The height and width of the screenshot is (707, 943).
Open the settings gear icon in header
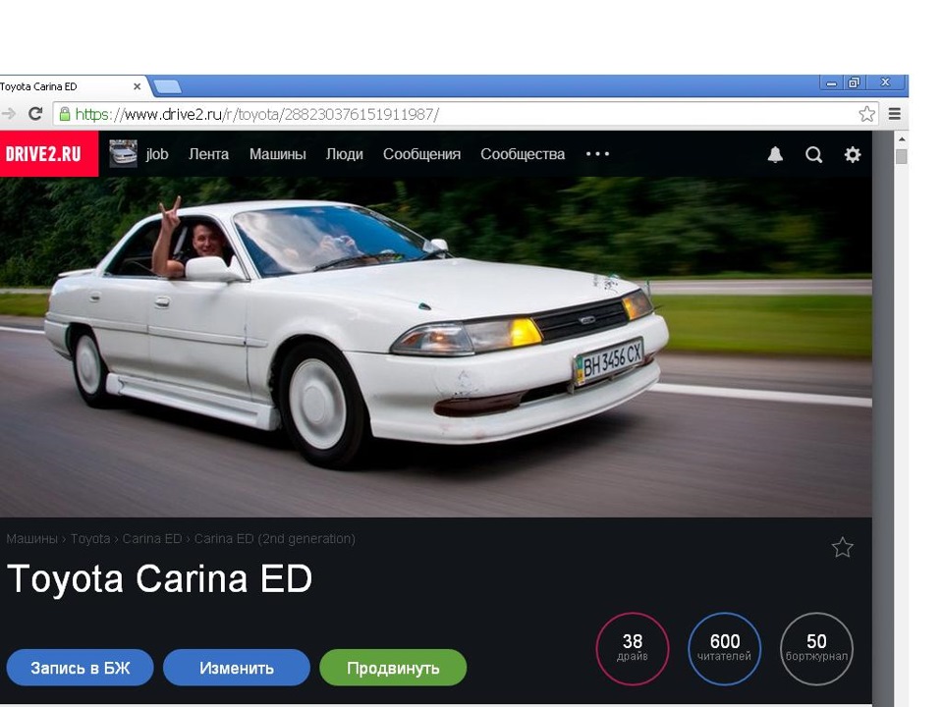coord(853,154)
